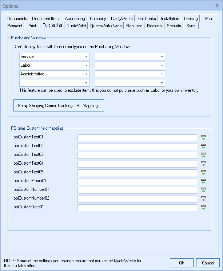Go to the Document Items tab
This screenshot has width=223, height=271.
pyautogui.click(x=46, y=19)
